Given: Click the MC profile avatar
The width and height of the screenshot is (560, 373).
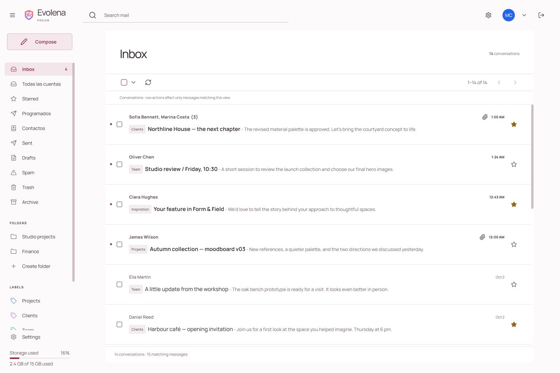Looking at the screenshot, I should pos(509,15).
